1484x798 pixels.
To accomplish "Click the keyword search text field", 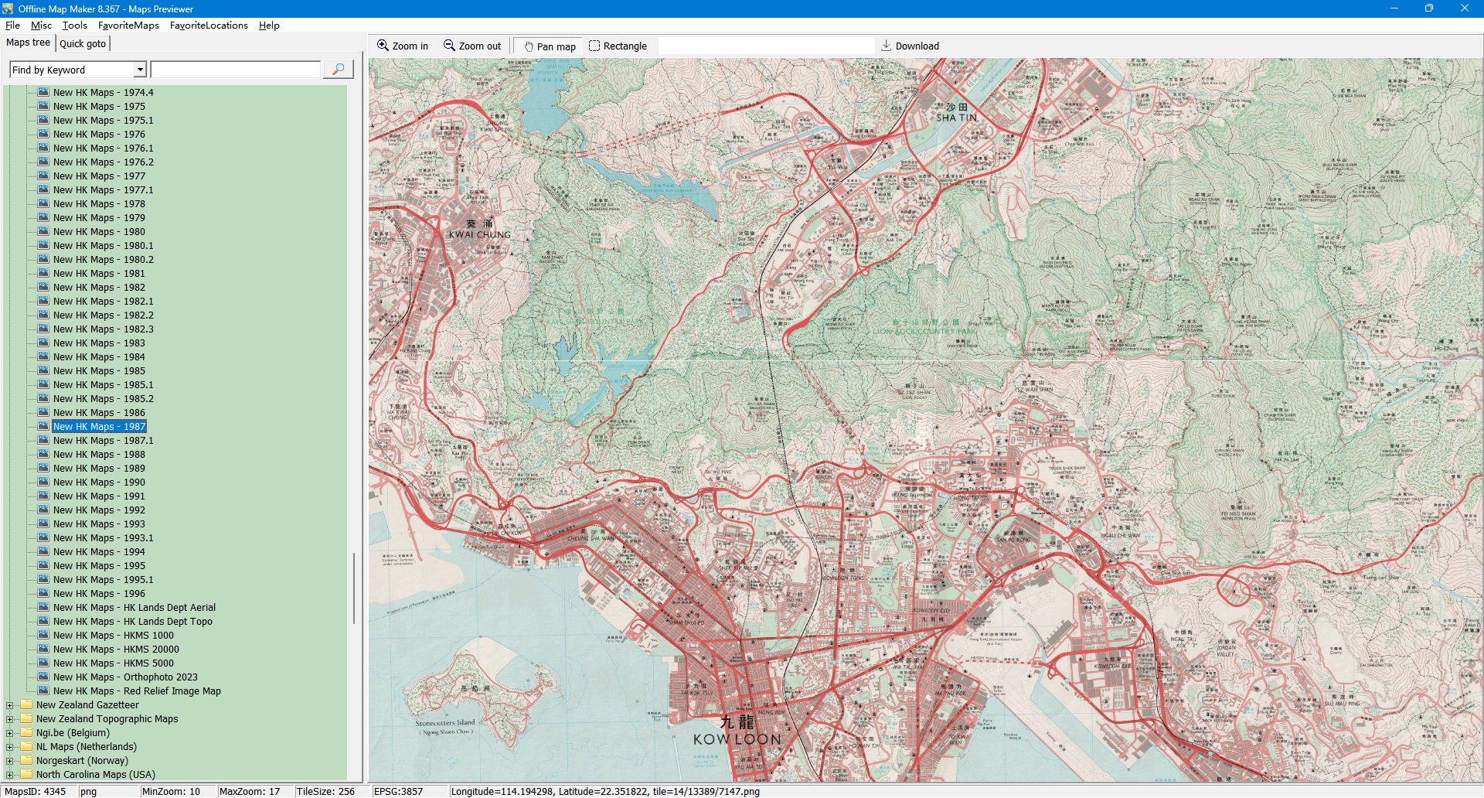I will coord(236,70).
